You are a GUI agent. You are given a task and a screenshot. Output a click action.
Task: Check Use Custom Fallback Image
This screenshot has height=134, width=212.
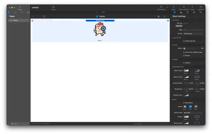(x=184, y=52)
